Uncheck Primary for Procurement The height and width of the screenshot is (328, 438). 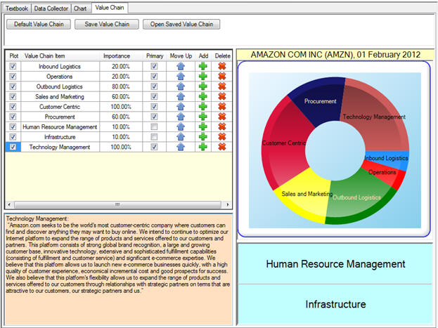[154, 117]
